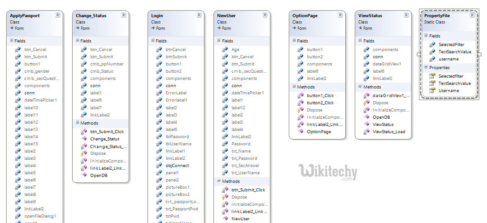Click the field icon next to btn_Cancel in ApplyPassport

(x=18, y=50)
